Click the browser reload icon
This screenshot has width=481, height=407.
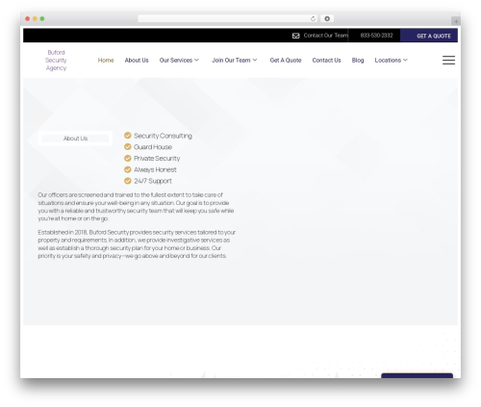click(x=313, y=18)
